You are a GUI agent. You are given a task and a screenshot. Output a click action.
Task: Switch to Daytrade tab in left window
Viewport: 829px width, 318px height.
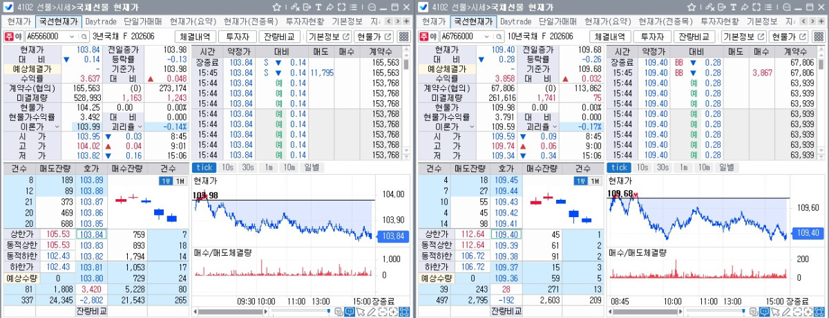tap(101, 21)
